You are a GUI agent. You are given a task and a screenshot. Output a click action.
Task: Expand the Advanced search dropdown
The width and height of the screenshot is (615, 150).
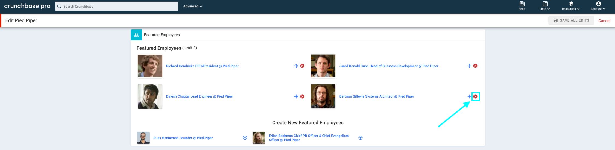(192, 6)
